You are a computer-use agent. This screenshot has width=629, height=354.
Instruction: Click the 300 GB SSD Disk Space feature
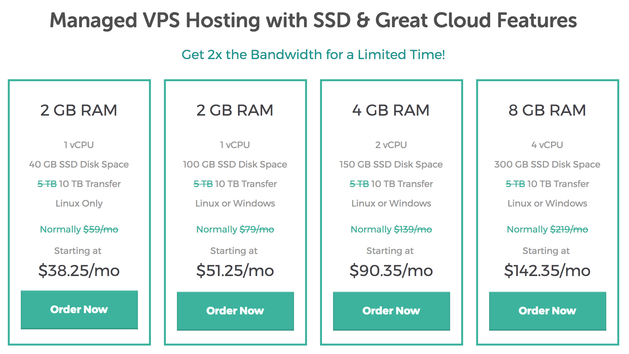547,164
